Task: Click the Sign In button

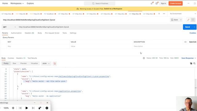Action: coord(163,3)
